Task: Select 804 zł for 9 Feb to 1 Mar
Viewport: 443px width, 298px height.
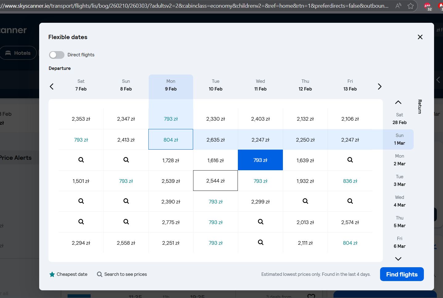Action: pos(171,140)
